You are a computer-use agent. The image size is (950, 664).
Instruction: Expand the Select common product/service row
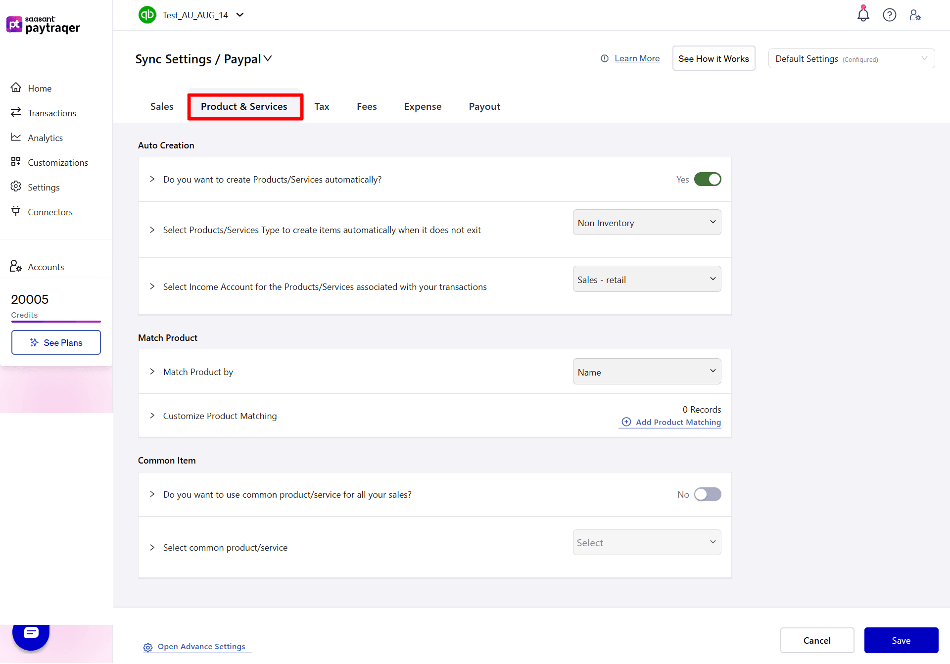[x=152, y=547]
